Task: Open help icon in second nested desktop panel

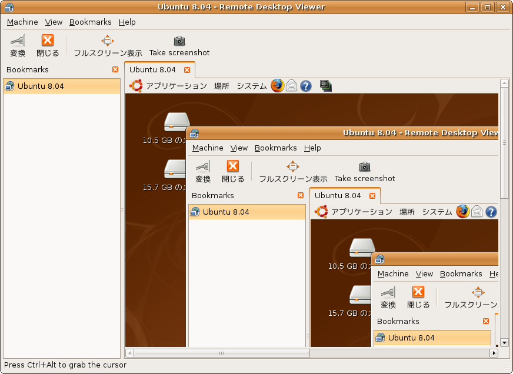Action: point(491,212)
